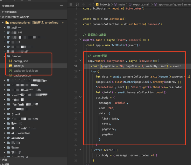Image resolution: width=191 pixels, height=165 pixels.
Task: Click 'banners' string on line 11
Action: [153, 24]
